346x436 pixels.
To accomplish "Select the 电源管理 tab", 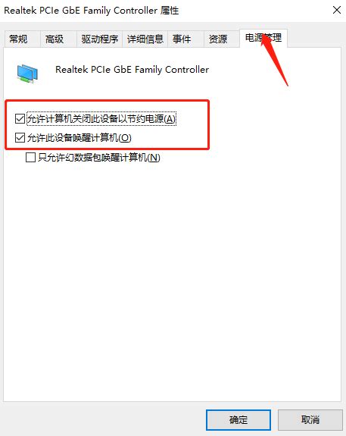I will pyautogui.click(x=263, y=38).
